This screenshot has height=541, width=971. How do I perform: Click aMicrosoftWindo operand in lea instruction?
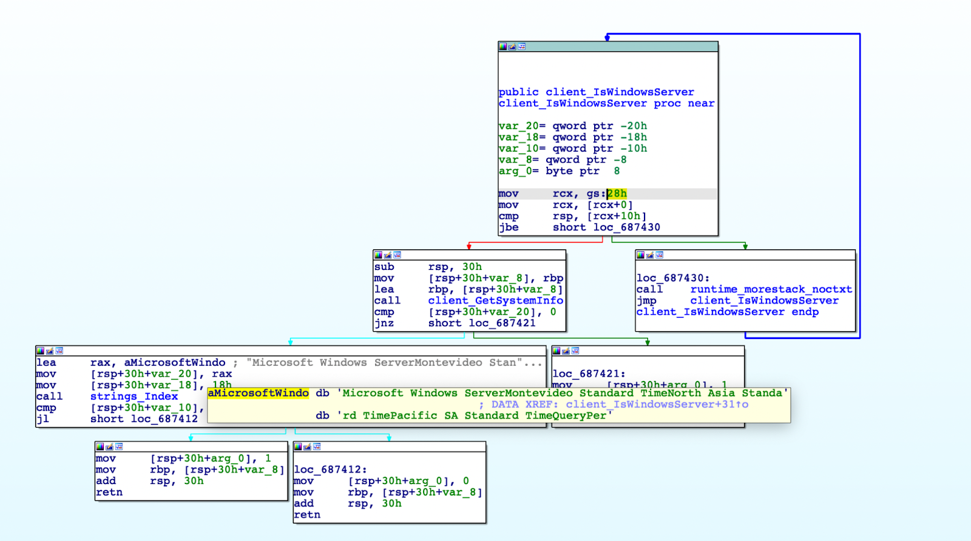tap(175, 363)
